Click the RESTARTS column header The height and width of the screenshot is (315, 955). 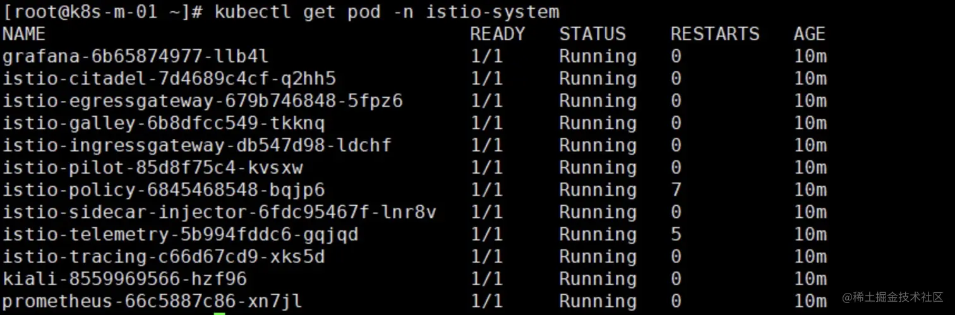click(x=714, y=34)
